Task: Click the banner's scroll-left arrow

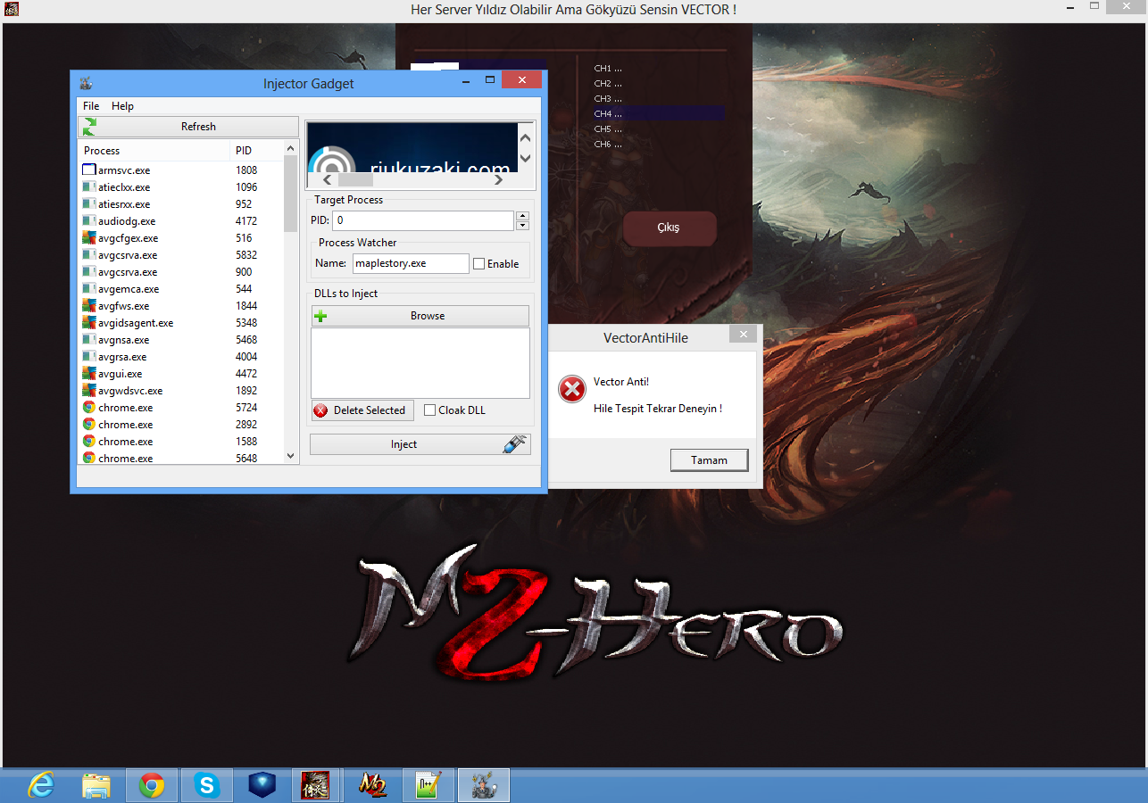Action: (x=328, y=179)
